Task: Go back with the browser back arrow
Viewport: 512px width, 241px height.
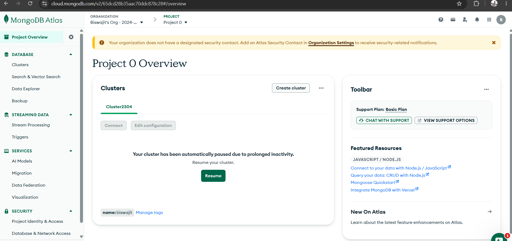Action: pyautogui.click(x=6, y=3)
